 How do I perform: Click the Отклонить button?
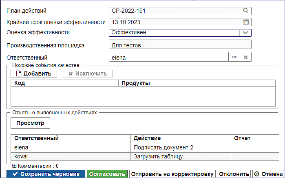(x=234, y=174)
